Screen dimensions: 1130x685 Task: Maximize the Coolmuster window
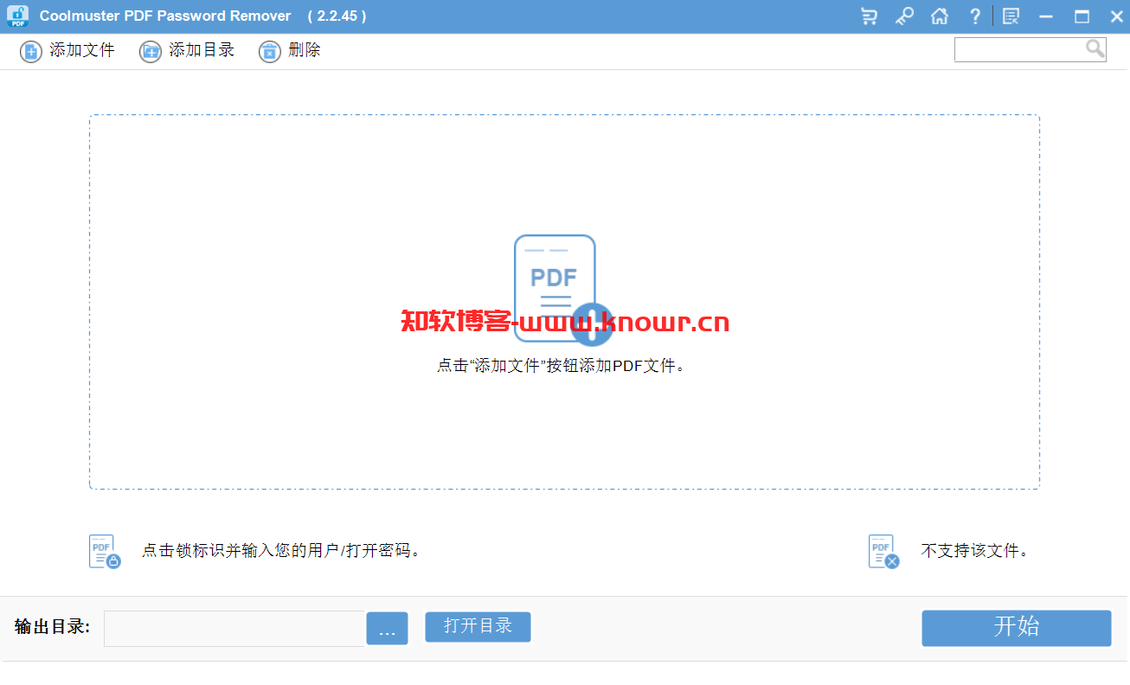[1082, 16]
